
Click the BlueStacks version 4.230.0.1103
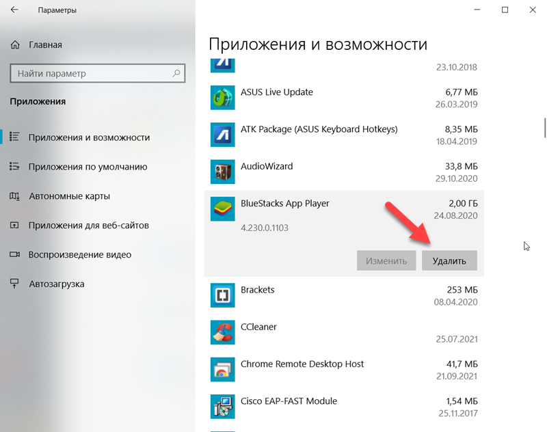point(265,228)
